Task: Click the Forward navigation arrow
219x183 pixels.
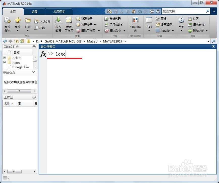Action: click(11, 41)
